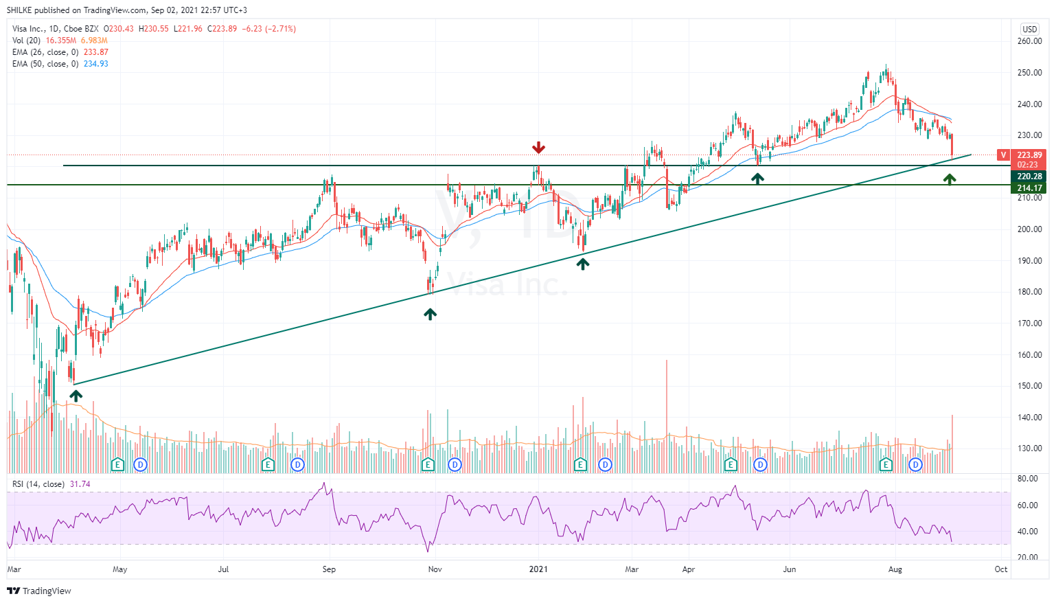Click the 150.00 price axis label
The image size is (1056, 603).
point(1030,386)
